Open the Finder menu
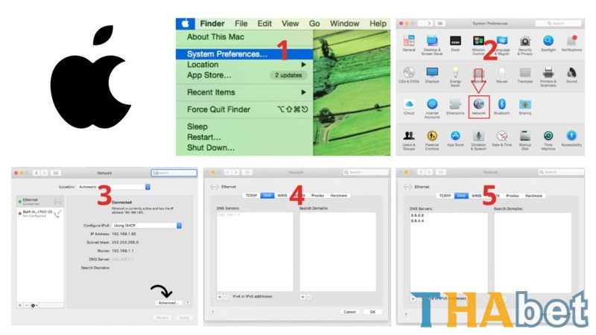 [212, 24]
